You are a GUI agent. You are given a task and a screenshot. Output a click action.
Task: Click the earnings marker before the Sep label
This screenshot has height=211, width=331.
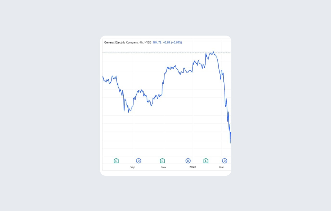click(x=116, y=161)
